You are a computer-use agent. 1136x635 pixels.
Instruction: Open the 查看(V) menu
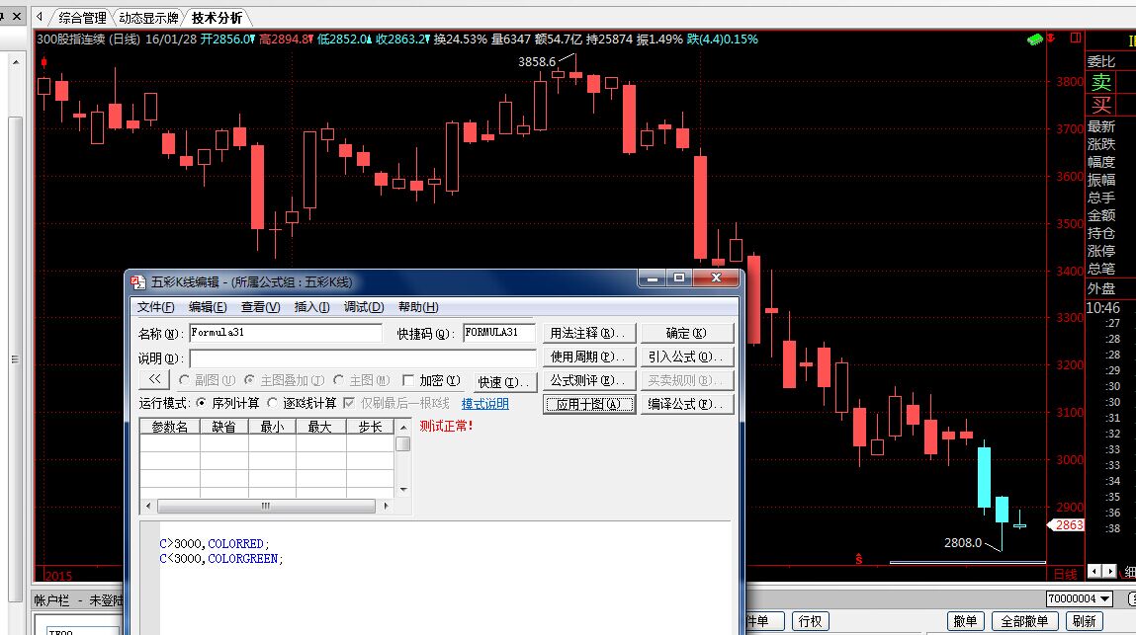tap(260, 307)
